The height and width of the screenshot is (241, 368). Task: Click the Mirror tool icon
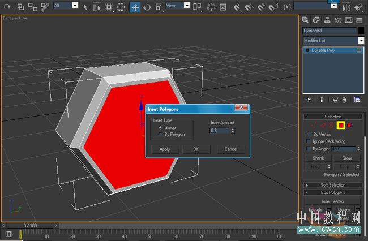pyautogui.click(x=346, y=7)
